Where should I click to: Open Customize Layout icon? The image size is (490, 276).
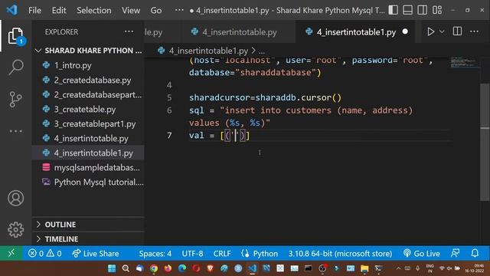click(x=437, y=10)
